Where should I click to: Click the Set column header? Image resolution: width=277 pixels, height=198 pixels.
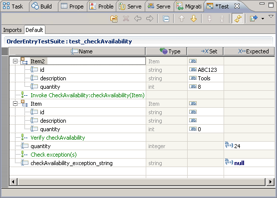tap(205, 51)
